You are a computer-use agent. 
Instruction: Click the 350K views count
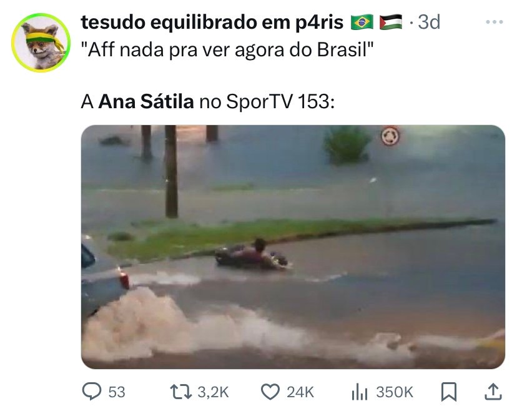[x=395, y=392]
